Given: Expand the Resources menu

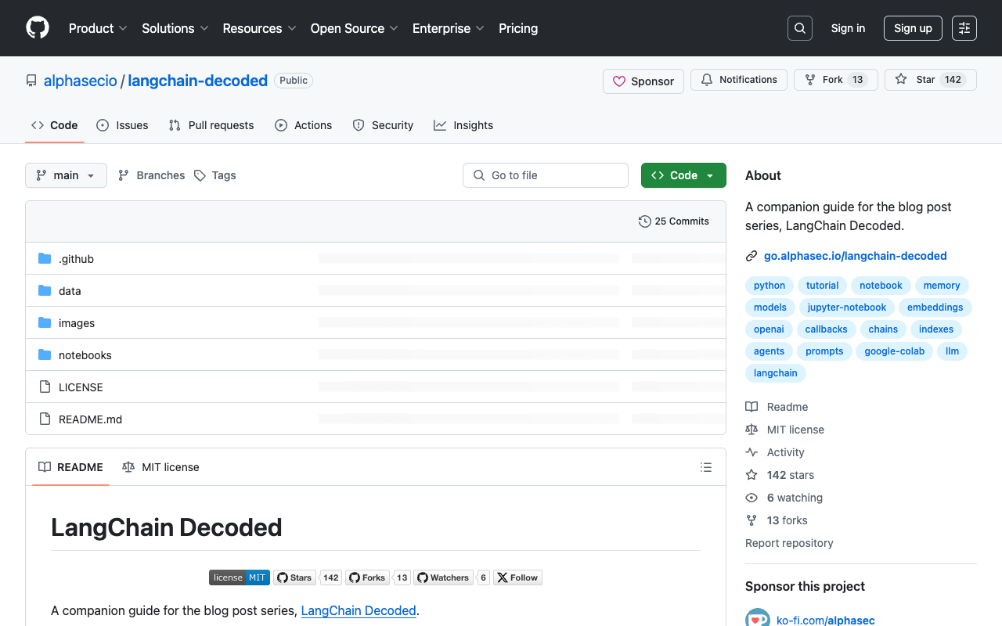Looking at the screenshot, I should pyautogui.click(x=259, y=28).
